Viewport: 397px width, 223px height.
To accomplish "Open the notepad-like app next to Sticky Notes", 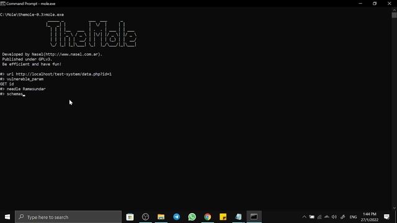I will tap(238, 217).
